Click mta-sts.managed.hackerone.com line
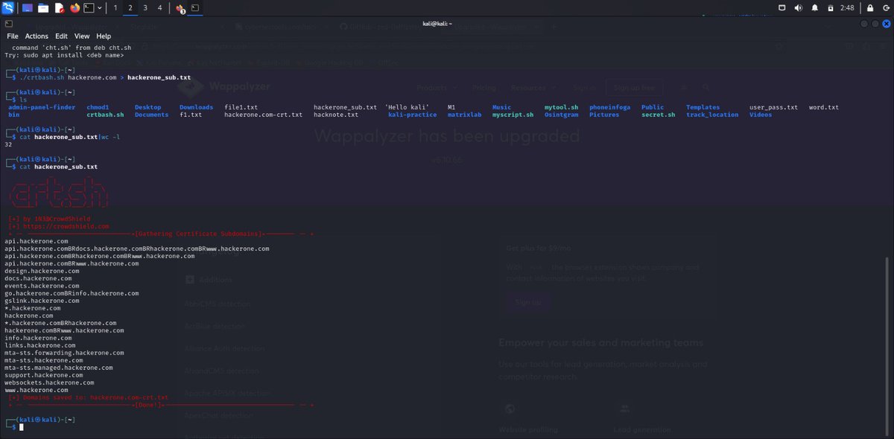This screenshot has height=439, width=894. pyautogui.click(x=58, y=368)
